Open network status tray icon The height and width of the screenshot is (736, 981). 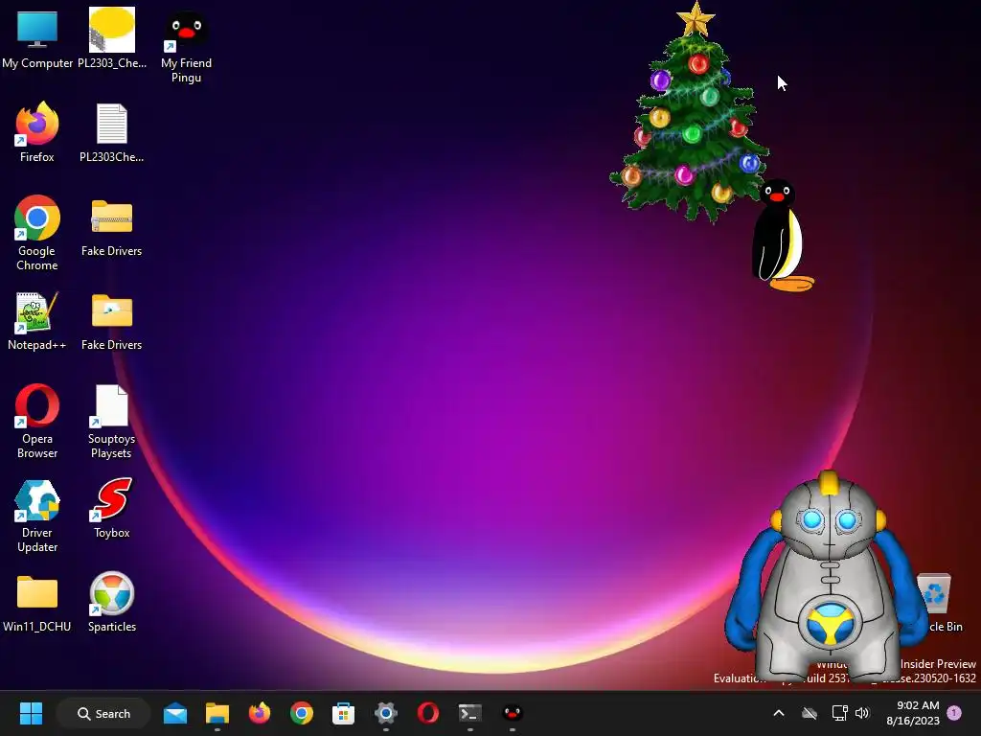click(839, 713)
